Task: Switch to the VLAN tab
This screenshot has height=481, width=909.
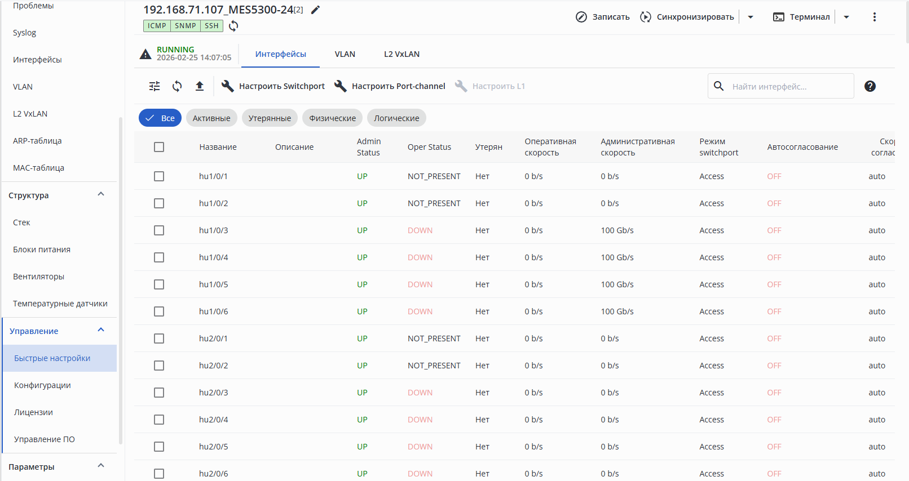Action: click(x=345, y=54)
